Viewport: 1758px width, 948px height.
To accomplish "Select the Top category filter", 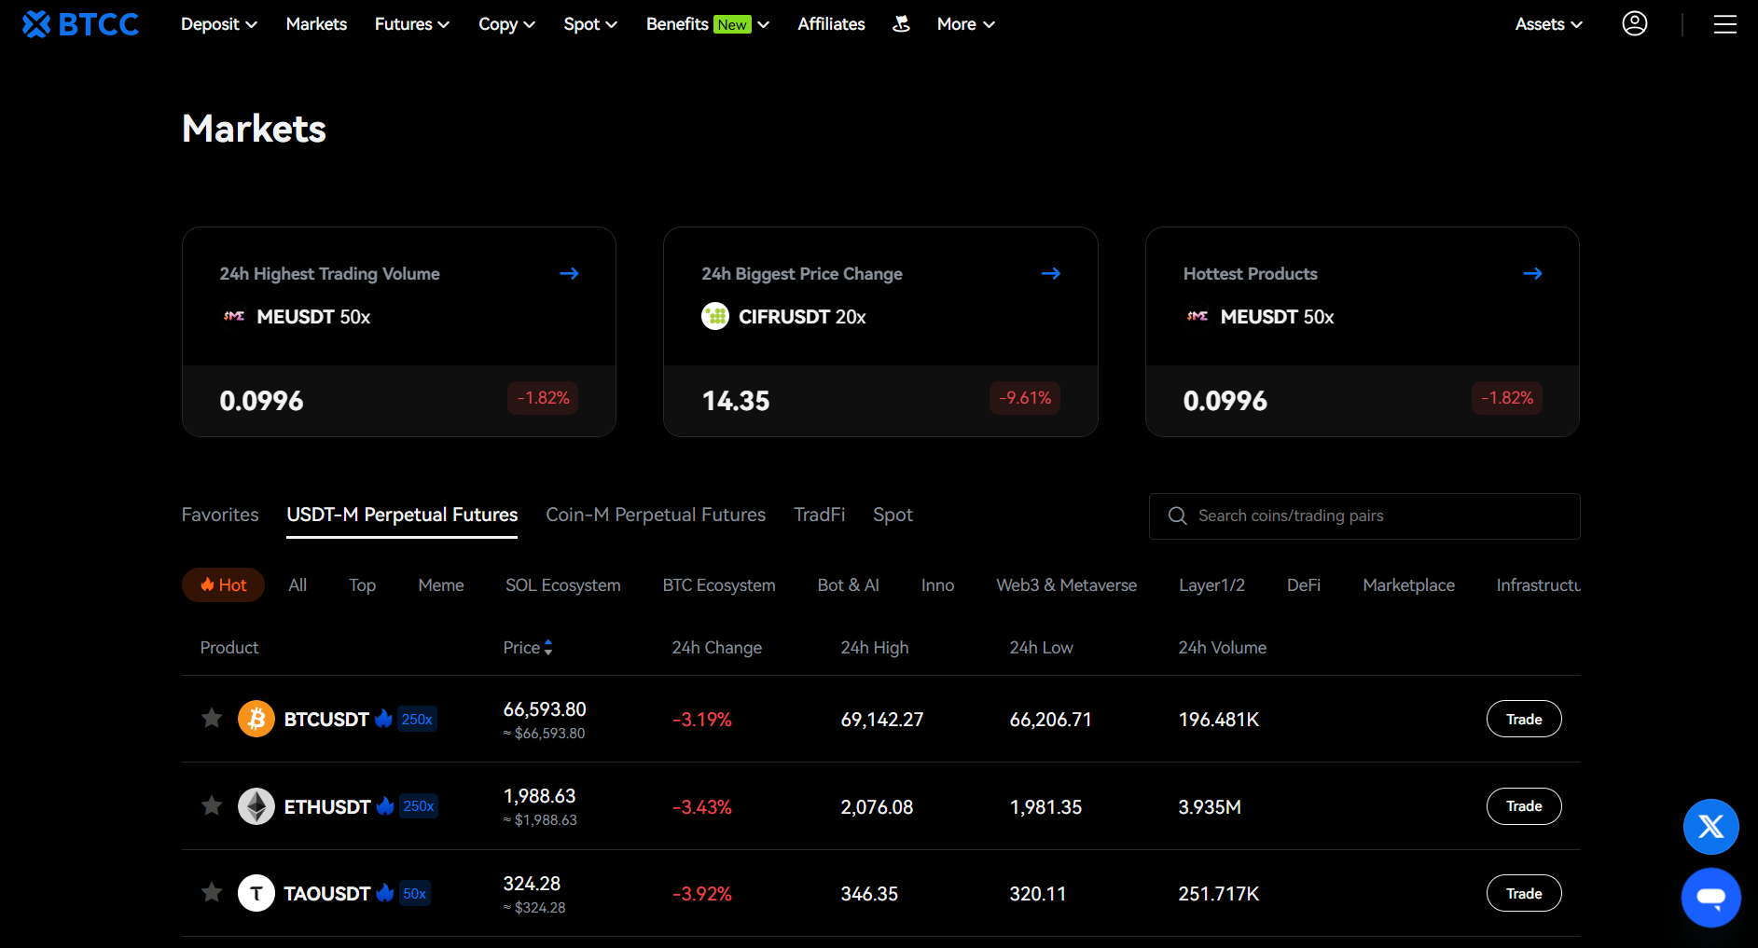I will 363,585.
